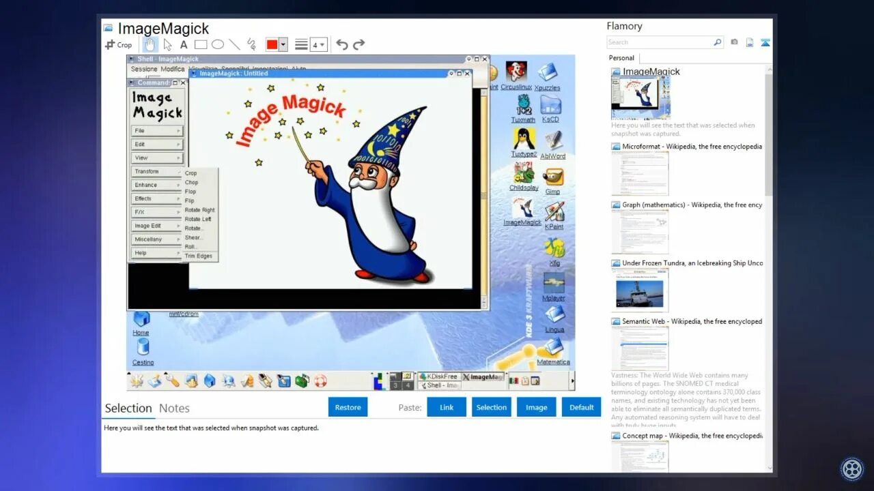Open the Edit menu in ImageMagick command panel
Viewport: 874px width, 491px height.
157,145
